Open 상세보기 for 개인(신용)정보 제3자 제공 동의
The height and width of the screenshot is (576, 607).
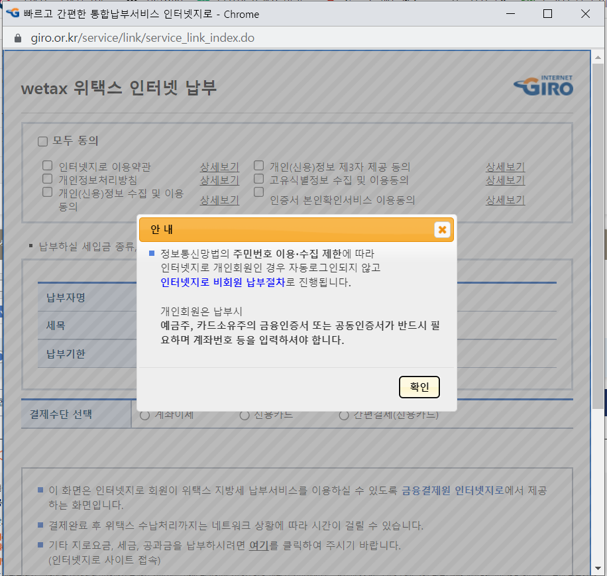pyautogui.click(x=505, y=167)
